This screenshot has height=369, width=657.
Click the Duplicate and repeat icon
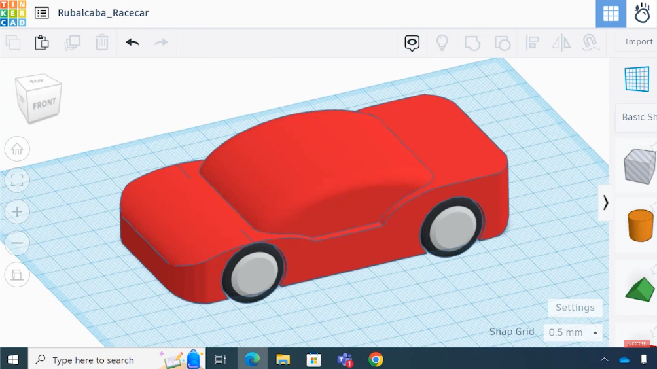72,43
